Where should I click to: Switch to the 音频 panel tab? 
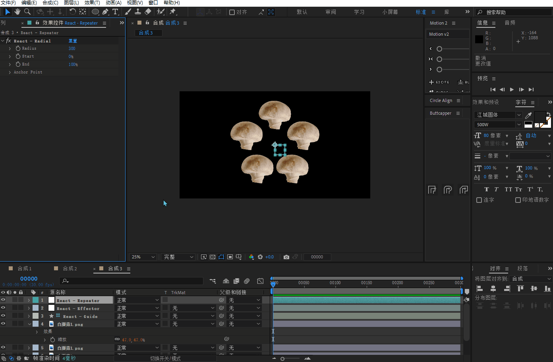point(510,23)
